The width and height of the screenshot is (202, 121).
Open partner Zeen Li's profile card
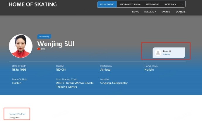point(169,53)
